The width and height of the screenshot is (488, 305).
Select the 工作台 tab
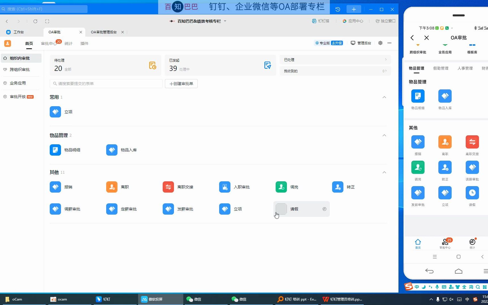point(15,32)
